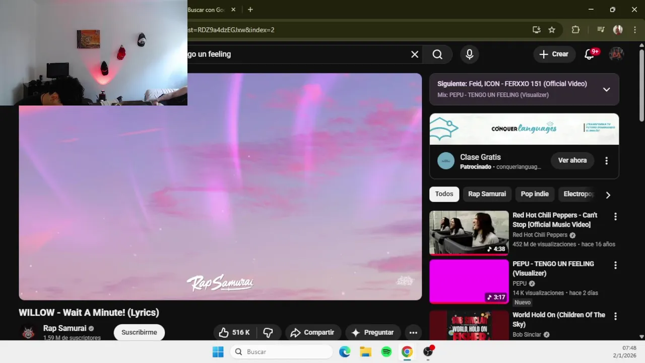
Task: Click install app icon in address bar
Action: (x=536, y=30)
